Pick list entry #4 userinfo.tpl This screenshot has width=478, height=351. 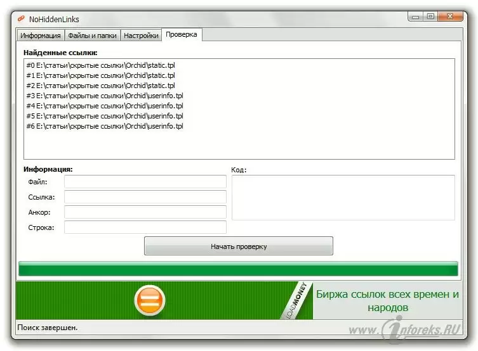click(x=104, y=106)
